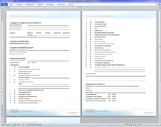Screen dimensions: 161x127
Task: Click the zoom out minus button
Action: click(144, 125)
